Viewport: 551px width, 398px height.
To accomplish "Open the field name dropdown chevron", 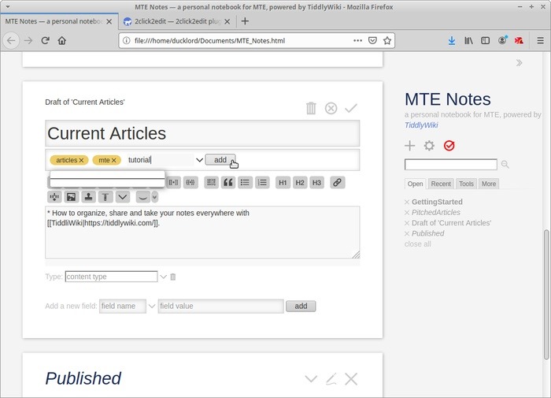I will [x=152, y=306].
